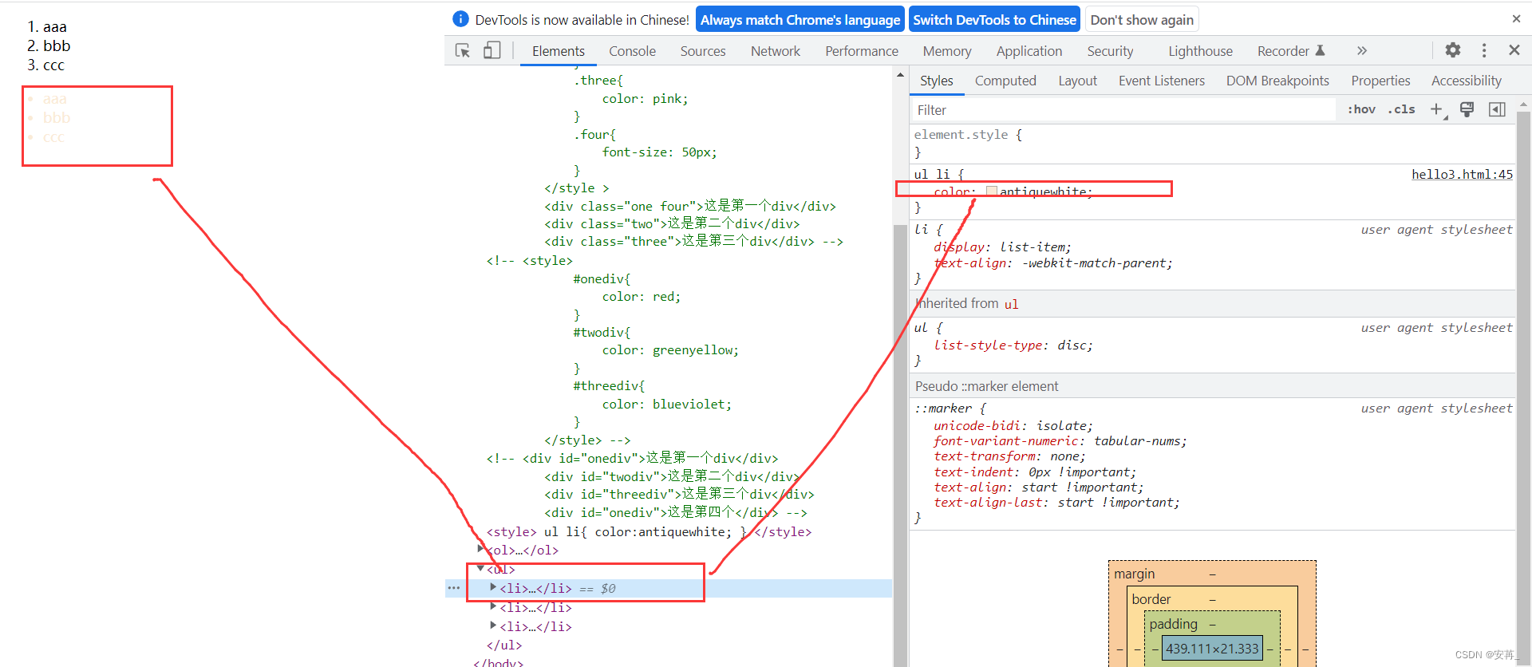Open the Security tab
Viewport: 1532px width, 667px height.
click(1110, 51)
